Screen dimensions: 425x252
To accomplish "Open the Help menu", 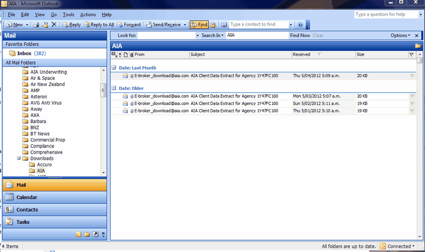I will 107,14.
